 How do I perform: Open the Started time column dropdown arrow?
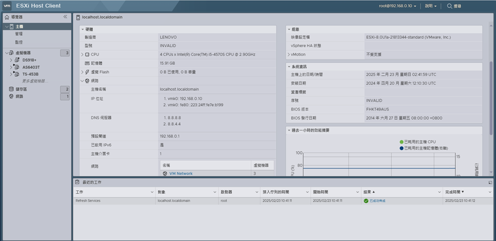pos(357,192)
